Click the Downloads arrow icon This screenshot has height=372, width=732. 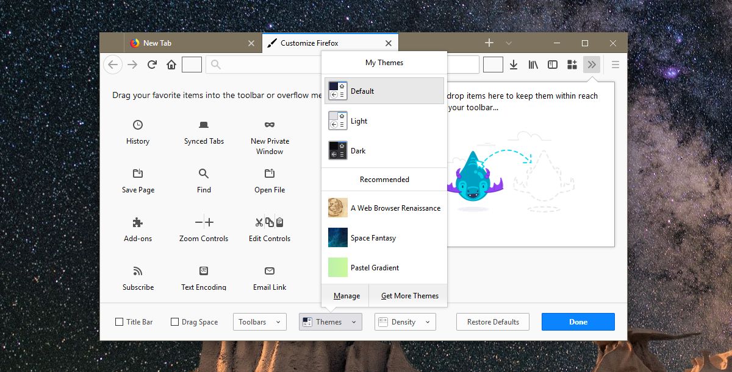click(514, 65)
